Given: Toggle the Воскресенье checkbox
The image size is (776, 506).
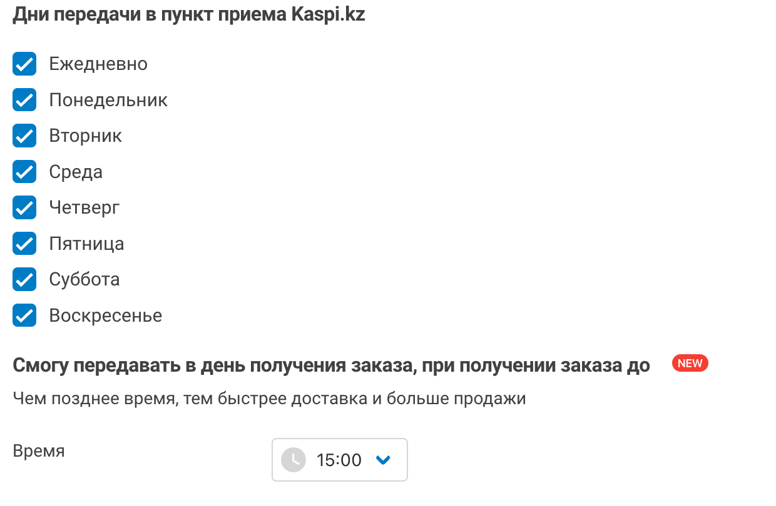Looking at the screenshot, I should 24,315.
